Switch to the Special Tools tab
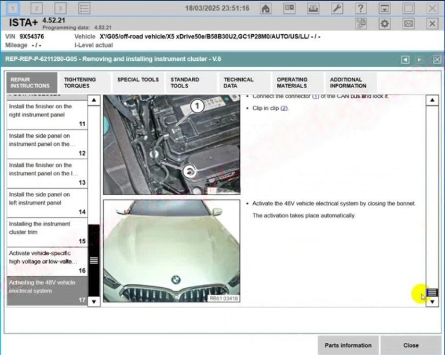 [138, 82]
